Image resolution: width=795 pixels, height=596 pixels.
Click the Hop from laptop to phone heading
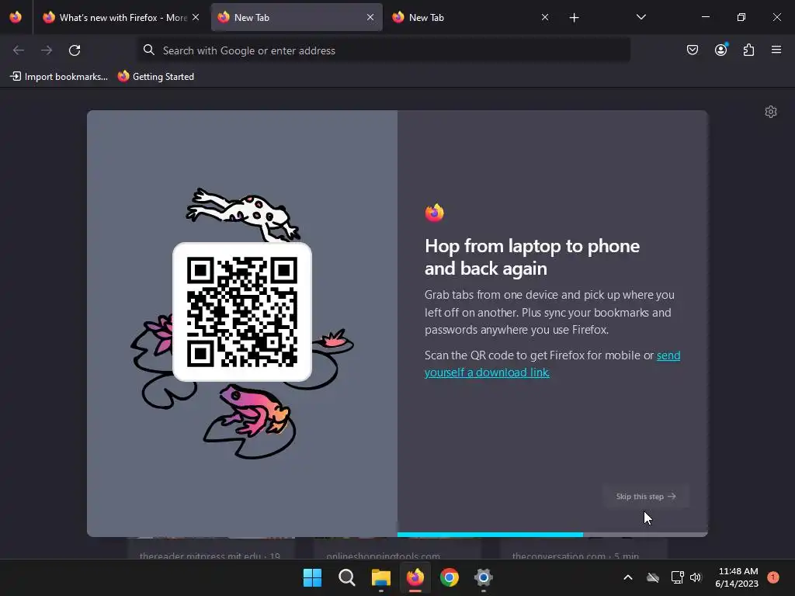click(x=533, y=257)
